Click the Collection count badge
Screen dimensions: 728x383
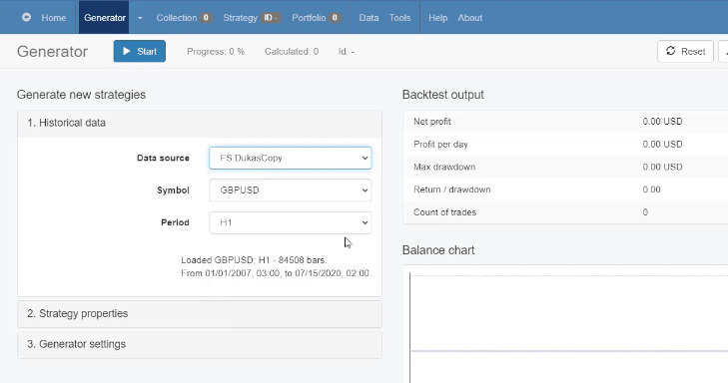point(206,18)
